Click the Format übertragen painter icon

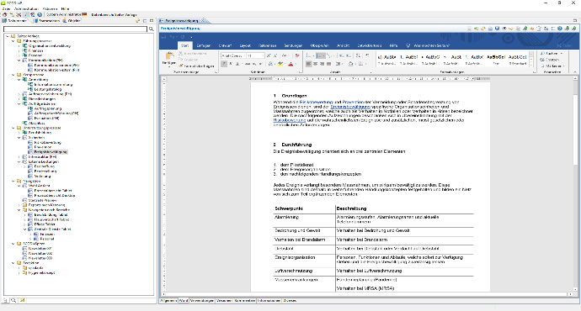[x=180, y=66]
